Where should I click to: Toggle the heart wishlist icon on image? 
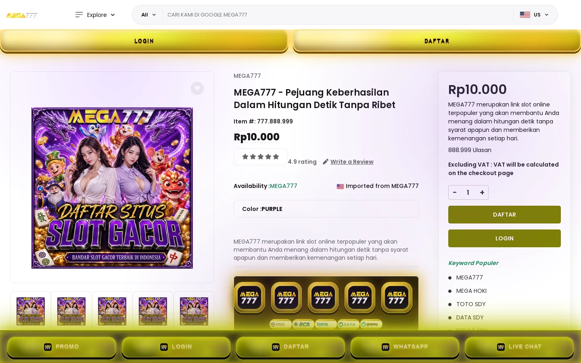click(197, 88)
